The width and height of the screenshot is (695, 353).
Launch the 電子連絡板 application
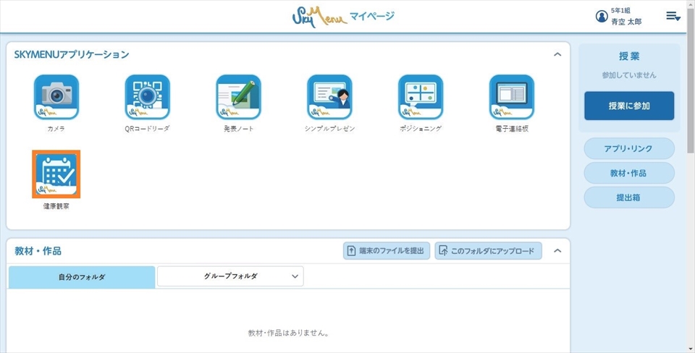point(512,97)
